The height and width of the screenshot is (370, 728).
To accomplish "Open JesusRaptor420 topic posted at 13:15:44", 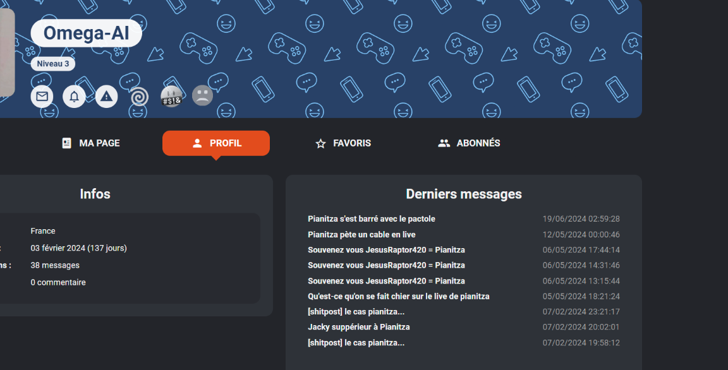I will pos(386,281).
